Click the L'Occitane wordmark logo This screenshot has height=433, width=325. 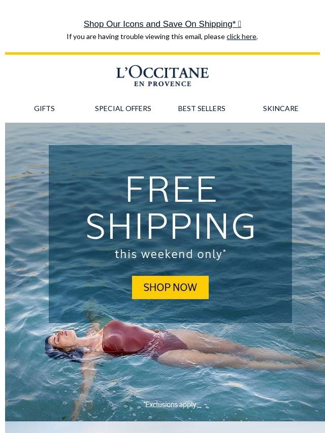click(x=162, y=73)
